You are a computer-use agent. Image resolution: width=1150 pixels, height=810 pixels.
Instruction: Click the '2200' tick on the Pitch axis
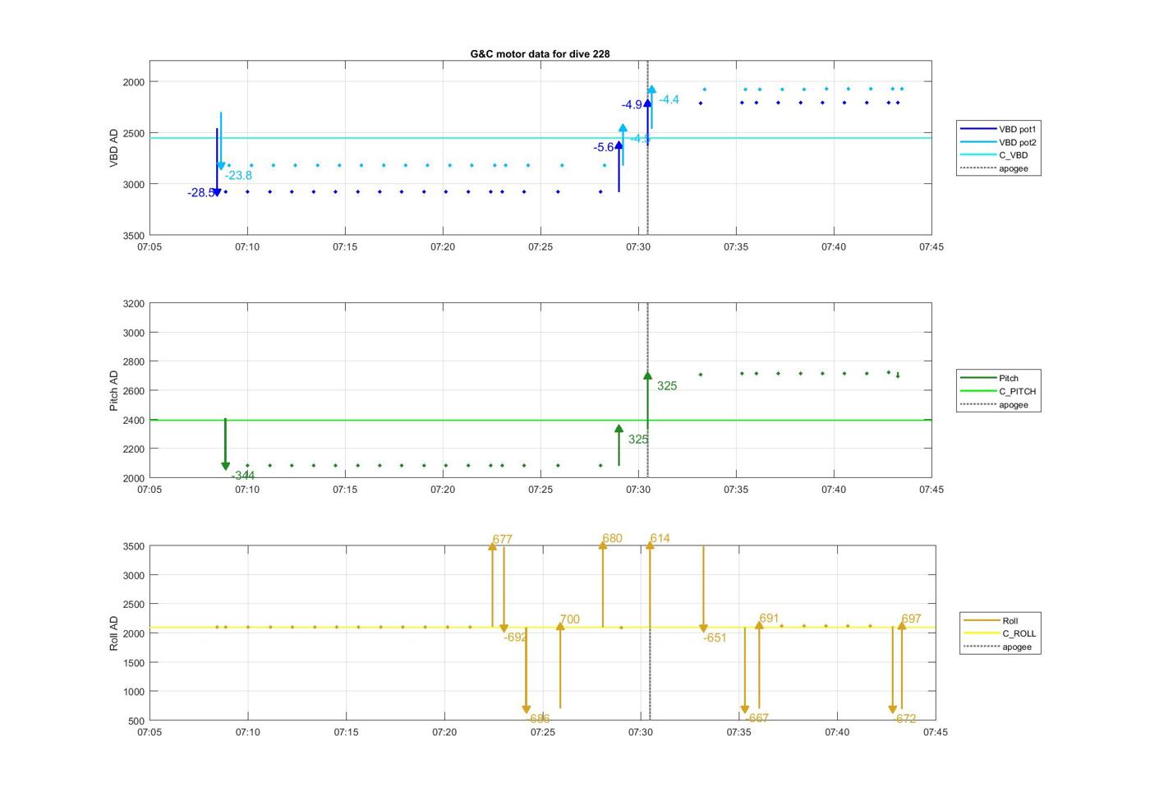[x=133, y=449]
